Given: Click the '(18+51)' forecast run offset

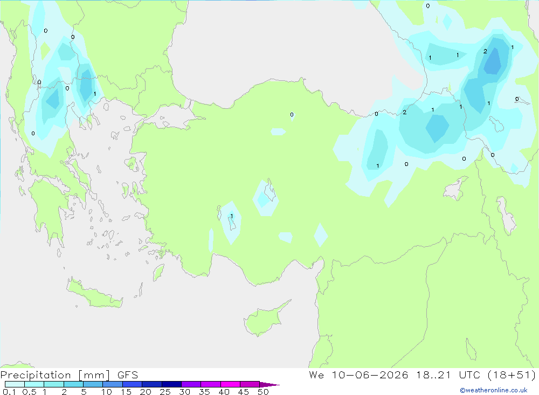Looking at the screenshot, I should pos(512,375).
